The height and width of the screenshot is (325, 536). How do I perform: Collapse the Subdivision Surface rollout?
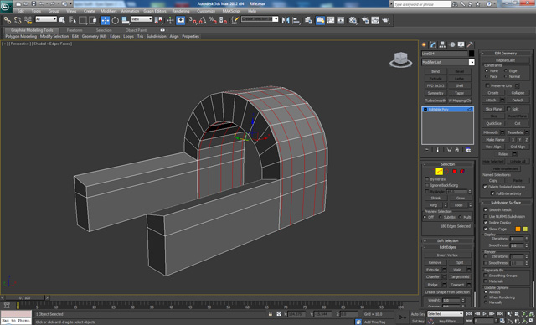(506, 203)
